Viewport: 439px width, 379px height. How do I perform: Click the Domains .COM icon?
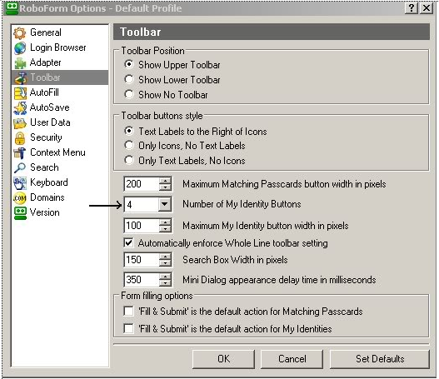[20, 198]
